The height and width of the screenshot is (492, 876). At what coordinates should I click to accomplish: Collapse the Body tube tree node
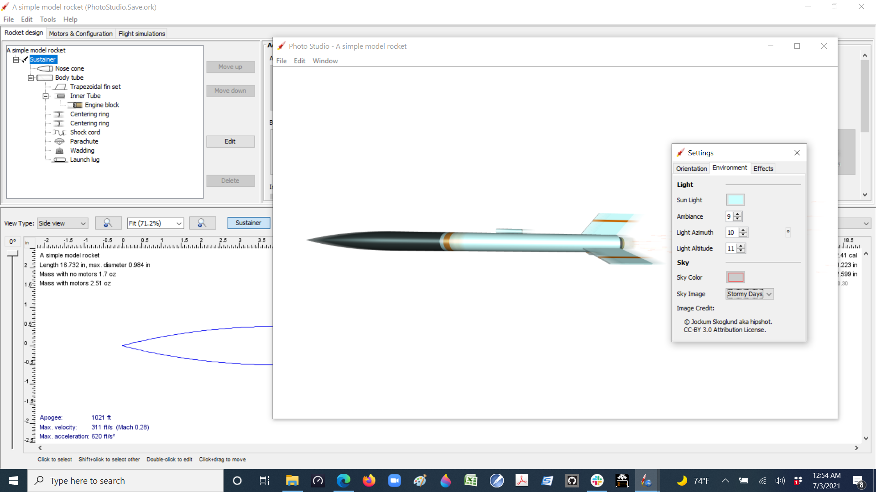[30, 77]
